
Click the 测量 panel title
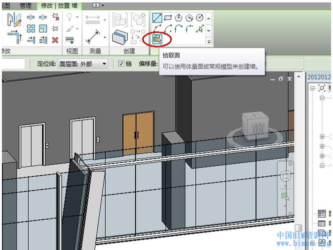(x=95, y=51)
